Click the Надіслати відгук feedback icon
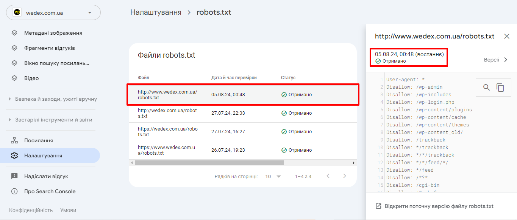This screenshot has width=517, height=220. click(x=14, y=176)
